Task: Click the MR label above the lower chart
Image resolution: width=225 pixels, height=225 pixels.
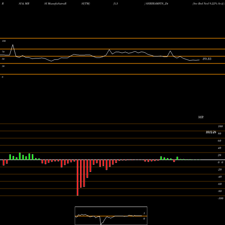Action: point(201,117)
